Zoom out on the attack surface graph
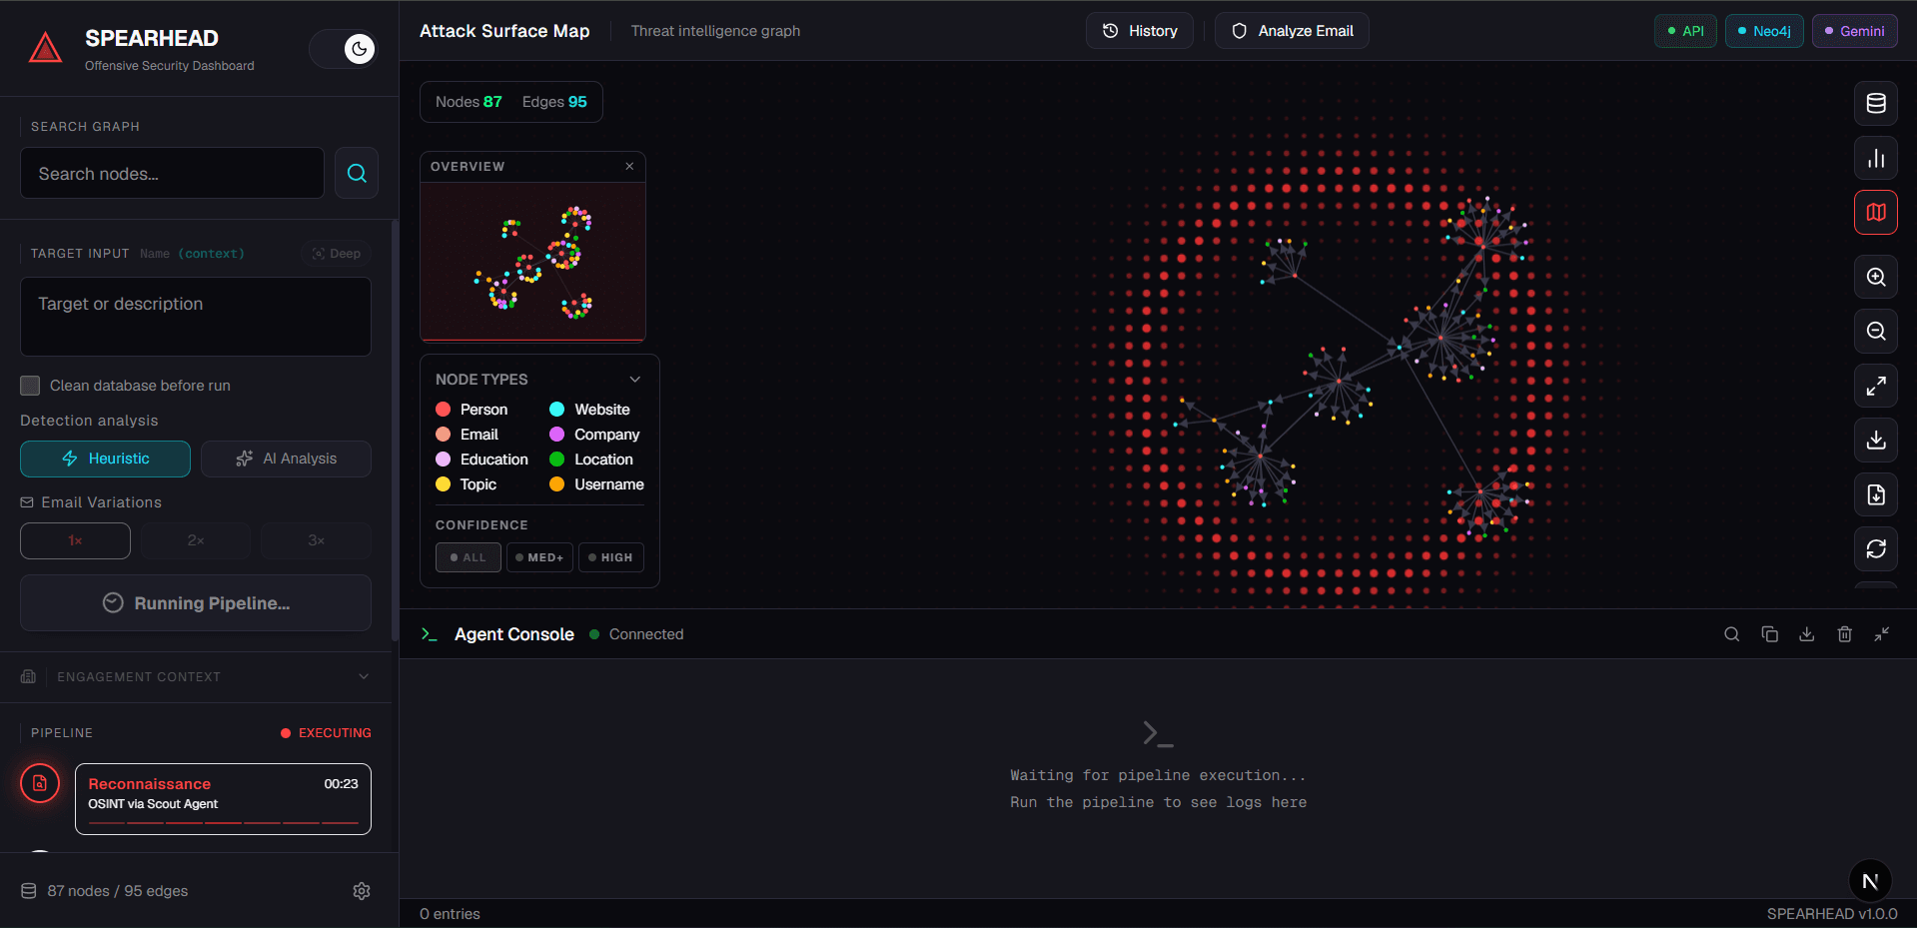This screenshot has width=1917, height=928. click(x=1875, y=331)
